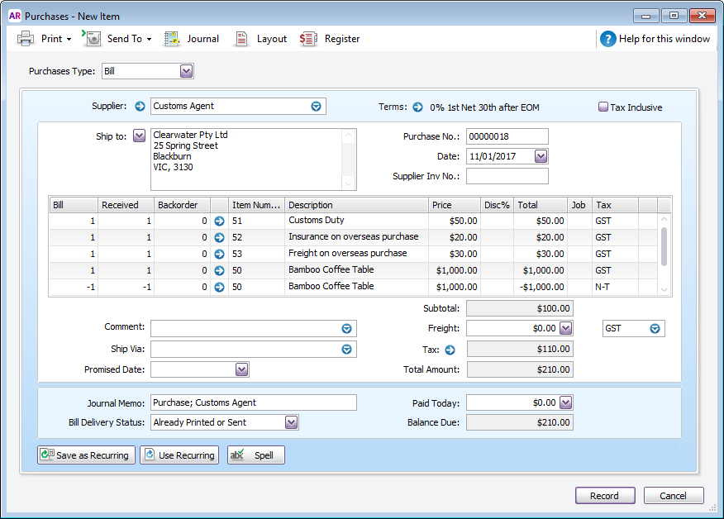Click the Freight amount field

(512, 328)
